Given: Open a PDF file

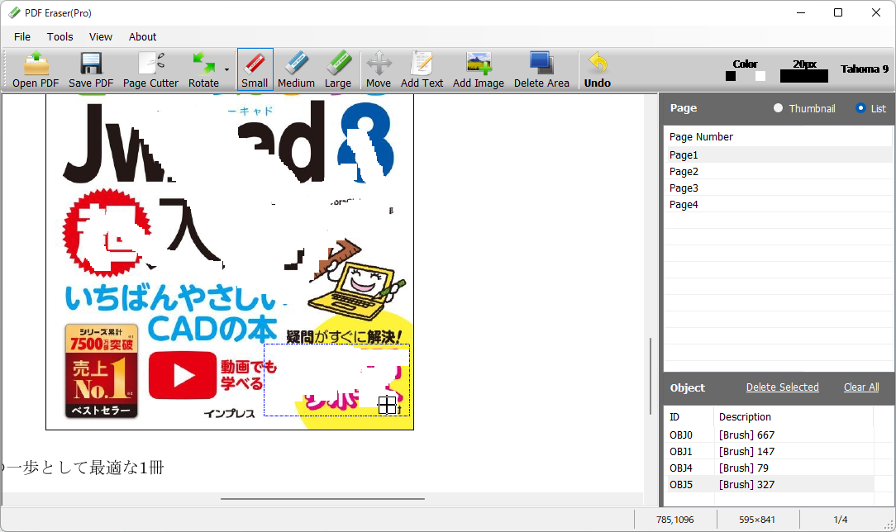Looking at the screenshot, I should [x=33, y=69].
